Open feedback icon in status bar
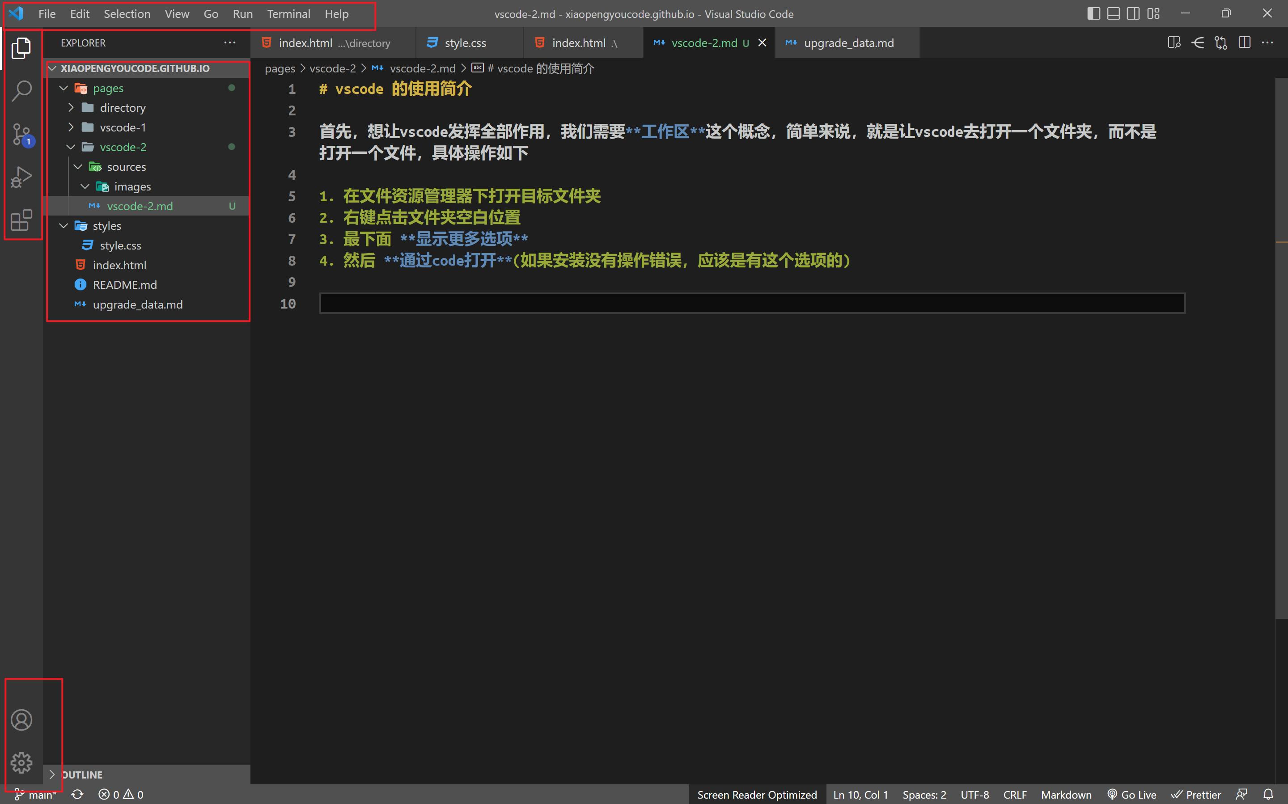Screen dimensions: 1288x804 1242,795
